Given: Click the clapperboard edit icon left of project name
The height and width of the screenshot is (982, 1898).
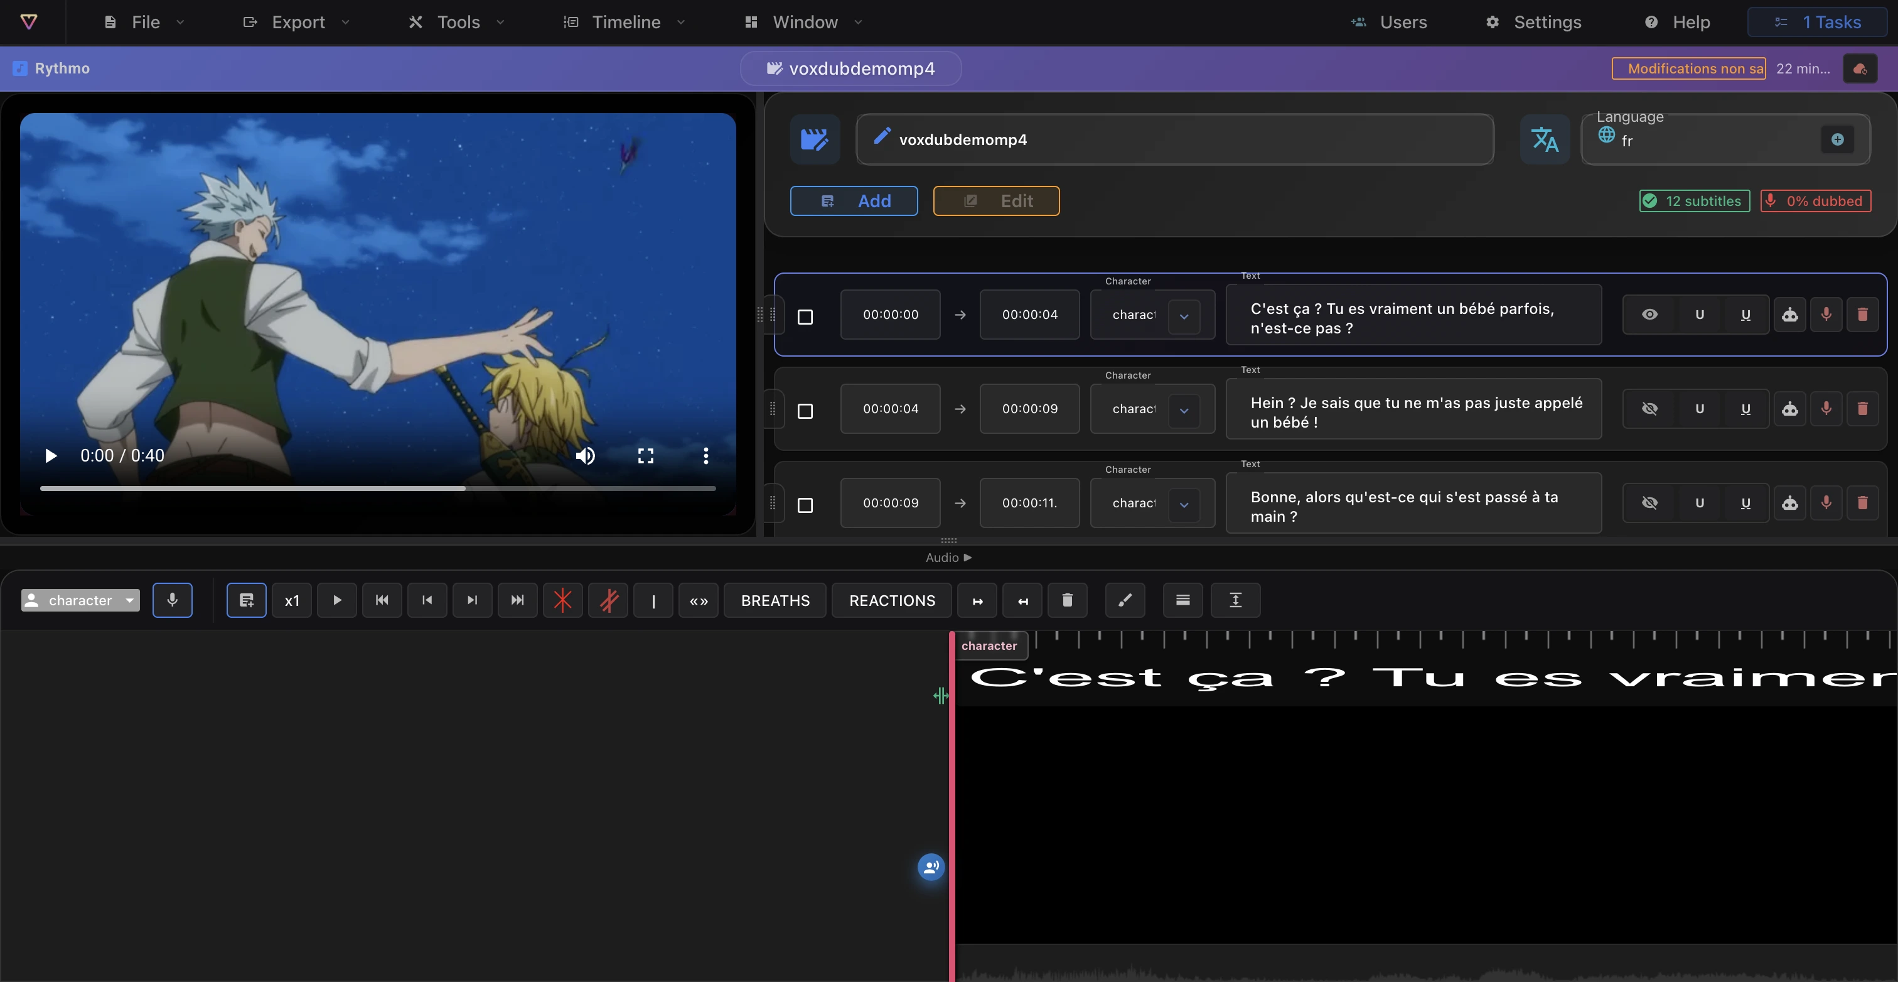Looking at the screenshot, I should tap(815, 139).
